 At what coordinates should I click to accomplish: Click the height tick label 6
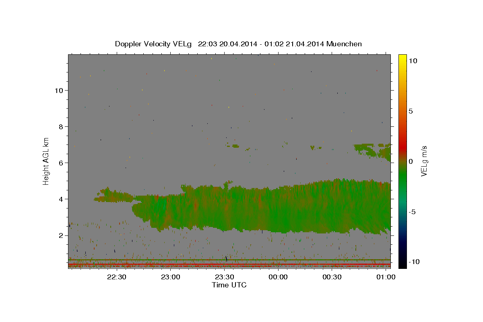point(60,163)
